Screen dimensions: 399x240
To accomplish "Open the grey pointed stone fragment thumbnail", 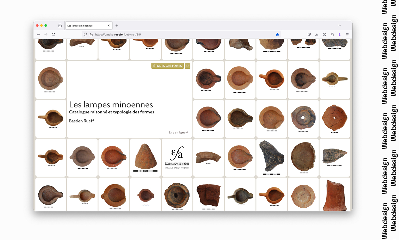I will point(335,157).
